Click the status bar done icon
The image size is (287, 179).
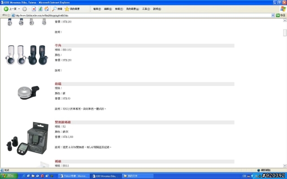[x=2, y=170]
